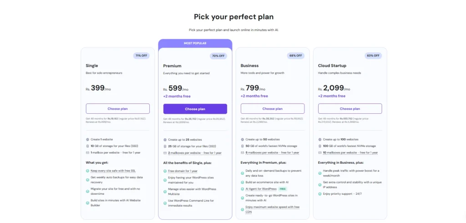466x223 pixels.
Task: Click checkmark icon beside "AI Agent for WordPress"
Action: (x=242, y=188)
